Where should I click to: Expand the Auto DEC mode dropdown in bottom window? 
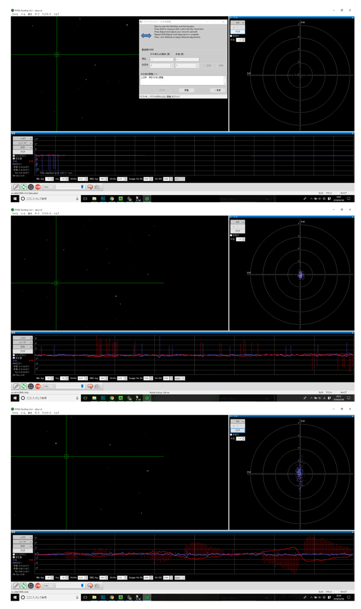[179, 577]
